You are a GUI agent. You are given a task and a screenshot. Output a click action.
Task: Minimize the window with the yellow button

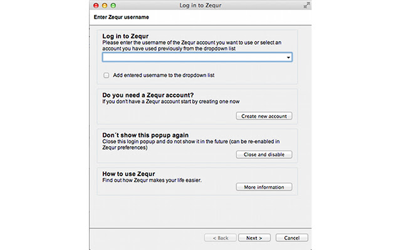coord(105,5)
